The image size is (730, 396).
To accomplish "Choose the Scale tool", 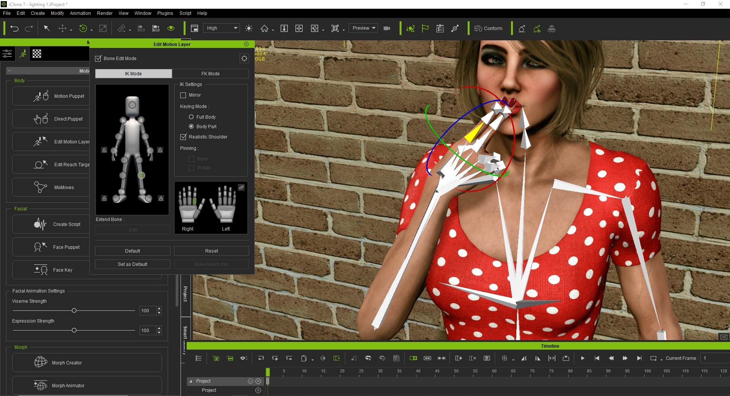I will [x=103, y=29].
